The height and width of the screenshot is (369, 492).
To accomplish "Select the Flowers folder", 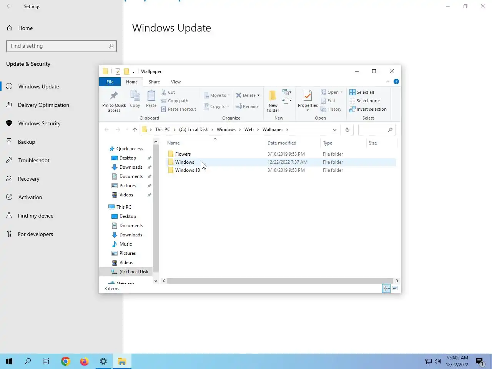I will pyautogui.click(x=183, y=154).
